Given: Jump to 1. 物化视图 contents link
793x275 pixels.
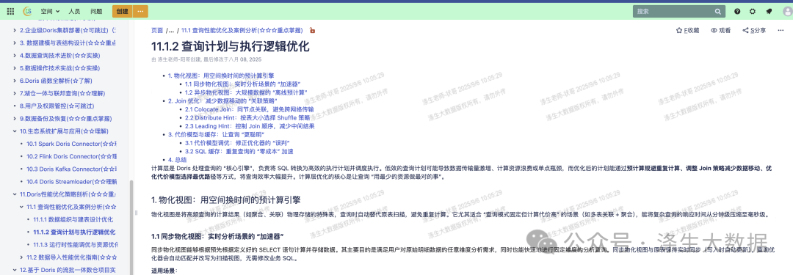Looking at the screenshot, I should [x=221, y=76].
